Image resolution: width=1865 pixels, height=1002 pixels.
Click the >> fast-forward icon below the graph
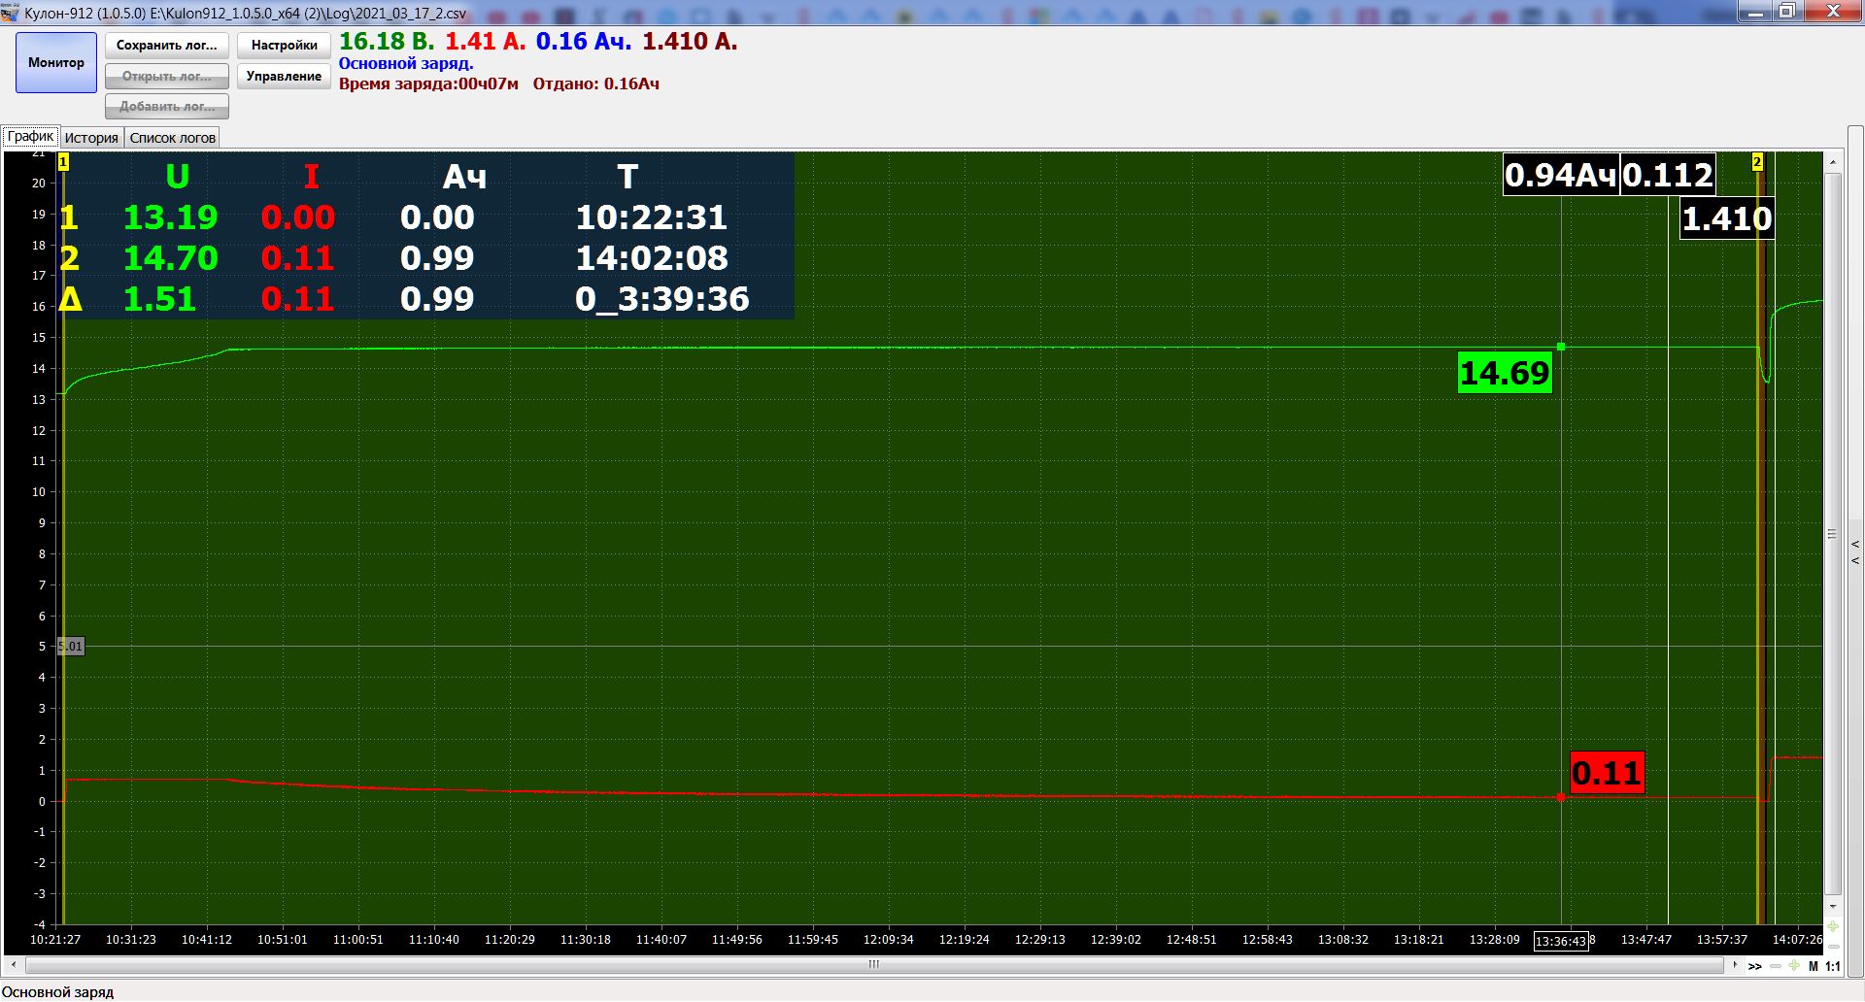1754,966
